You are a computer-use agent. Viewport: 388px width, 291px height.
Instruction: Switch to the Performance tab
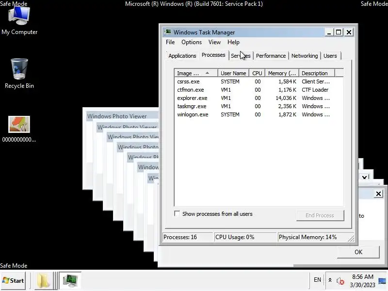271,56
